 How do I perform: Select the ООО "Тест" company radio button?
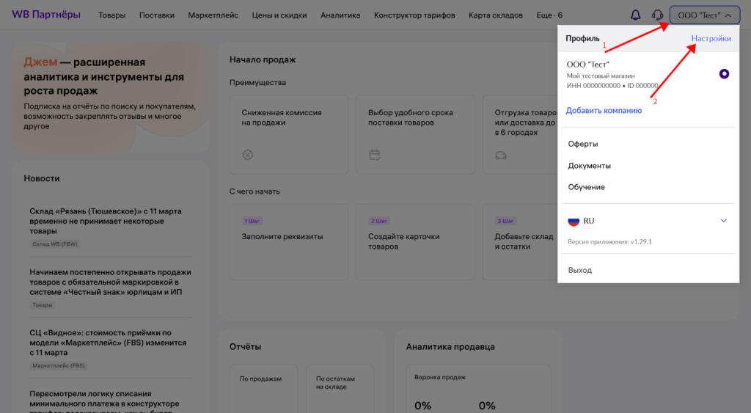click(x=724, y=74)
